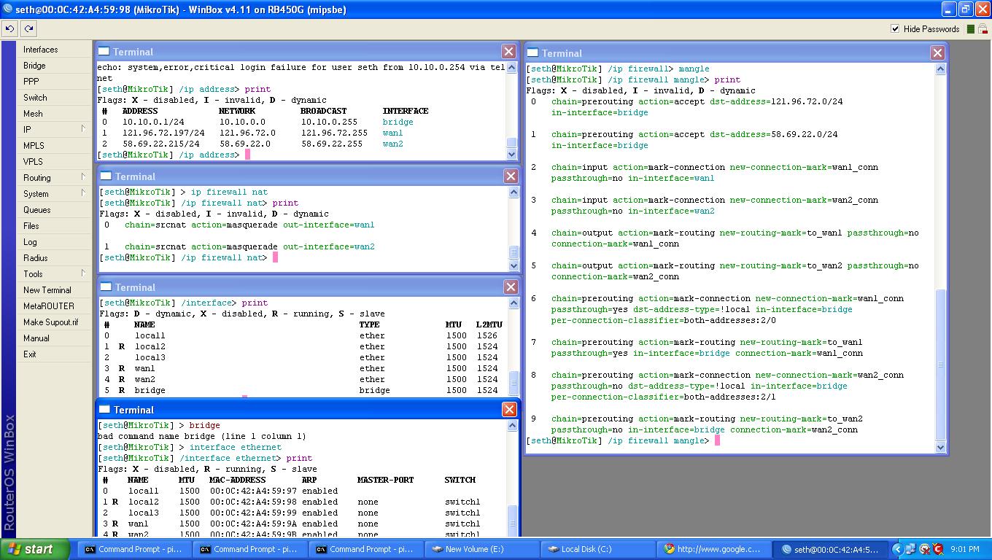Click the 121.96.72.197/24 address entry
Screen dimensions: 992x560
(163, 133)
